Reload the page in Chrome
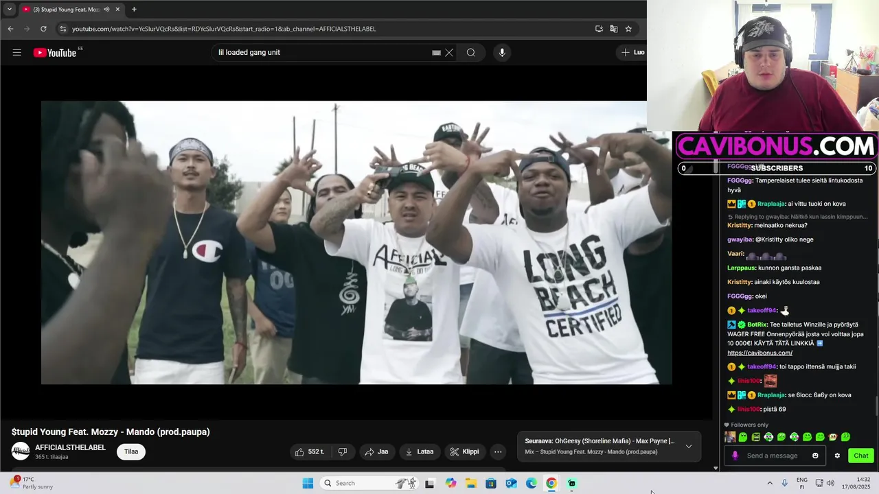The image size is (879, 494). click(43, 29)
